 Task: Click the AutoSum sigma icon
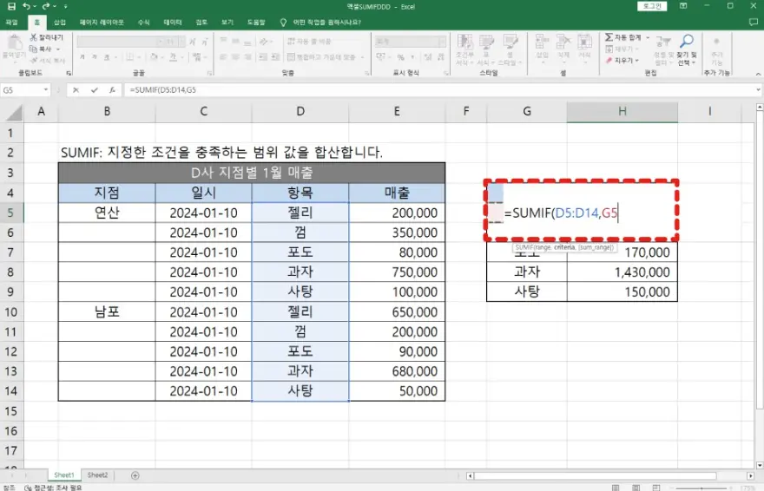(x=609, y=38)
